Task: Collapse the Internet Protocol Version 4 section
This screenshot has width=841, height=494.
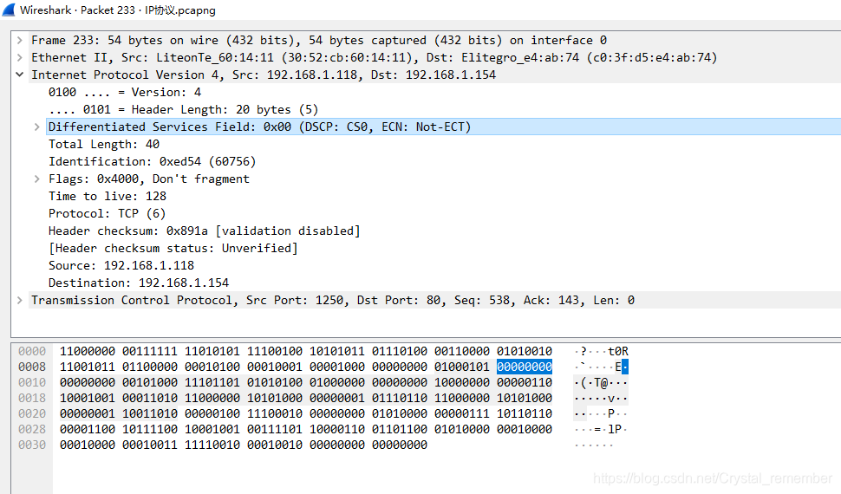Action: click(x=20, y=75)
